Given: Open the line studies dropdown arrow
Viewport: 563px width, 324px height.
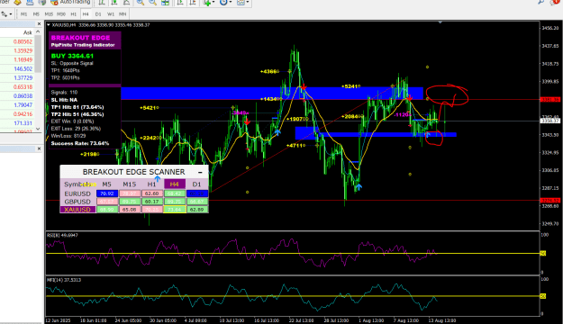Looking at the screenshot, I should [x=11, y=14].
